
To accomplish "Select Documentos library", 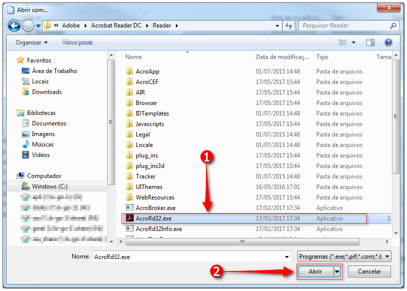I will (49, 123).
